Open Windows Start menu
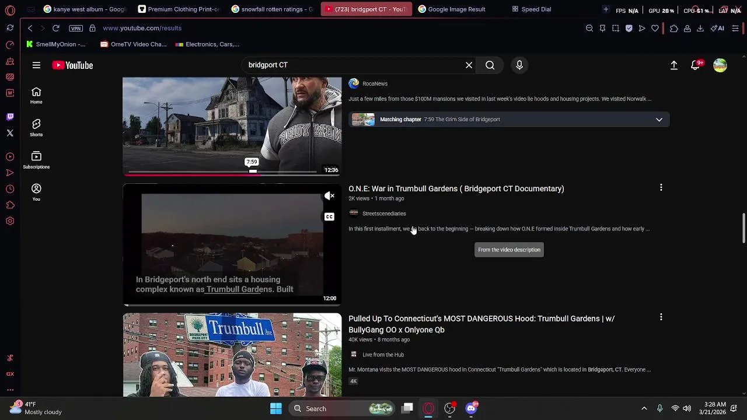747x420 pixels. tap(276, 408)
